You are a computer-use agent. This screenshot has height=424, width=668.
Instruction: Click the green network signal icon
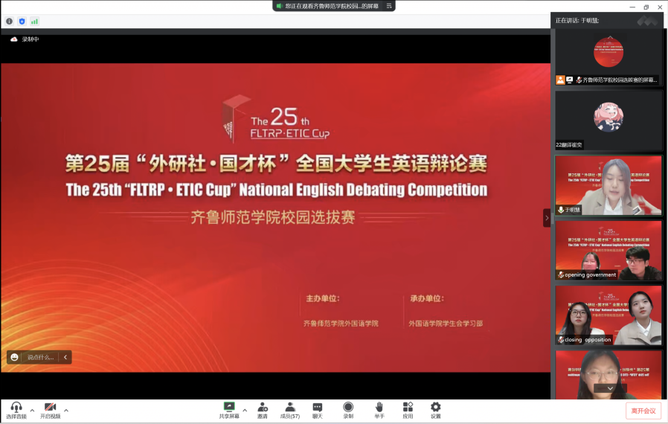tap(34, 22)
